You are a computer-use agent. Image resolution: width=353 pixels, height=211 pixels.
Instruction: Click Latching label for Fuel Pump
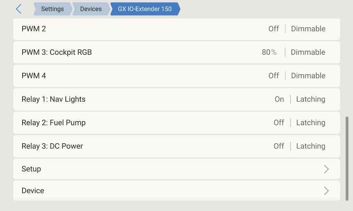pos(311,123)
